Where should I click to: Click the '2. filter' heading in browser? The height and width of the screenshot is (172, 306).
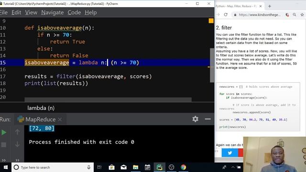(x=224, y=28)
